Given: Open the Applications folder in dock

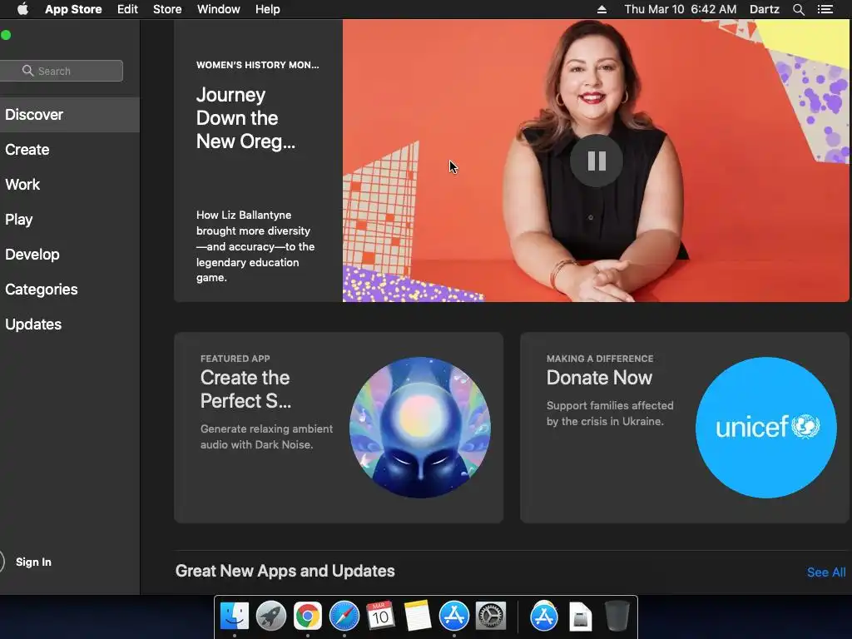Looking at the screenshot, I should 544,617.
